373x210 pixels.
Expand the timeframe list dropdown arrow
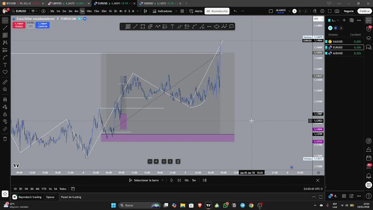click(x=138, y=11)
